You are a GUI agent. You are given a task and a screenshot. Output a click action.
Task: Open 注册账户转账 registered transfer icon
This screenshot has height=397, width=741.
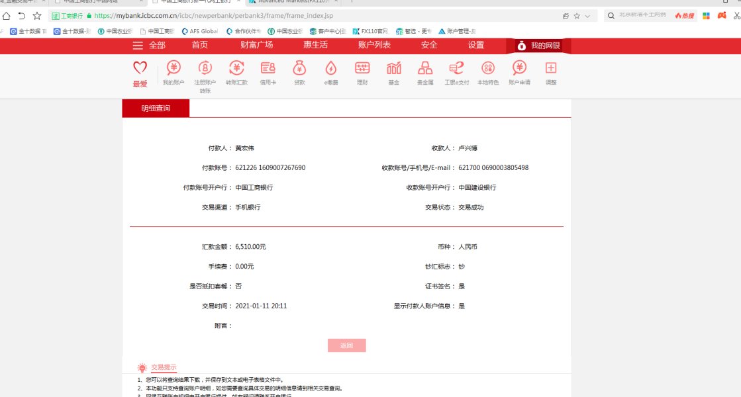point(205,68)
